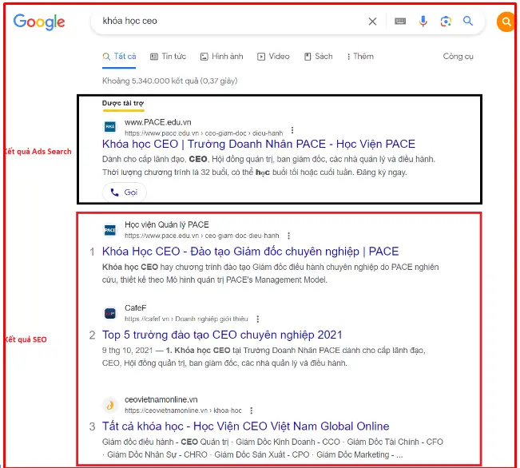
Task: Click the Học viện Quản lý PACE site name
Action: 167,224
